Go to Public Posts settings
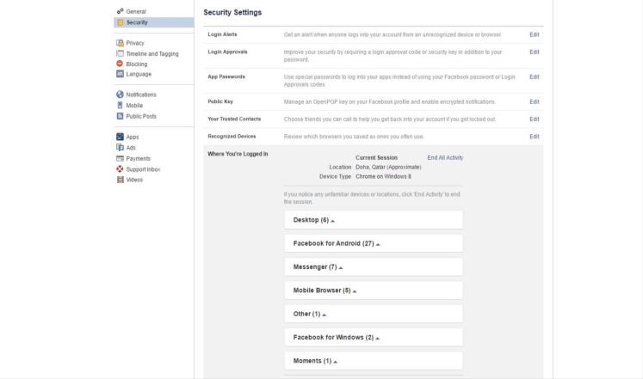 (x=141, y=116)
